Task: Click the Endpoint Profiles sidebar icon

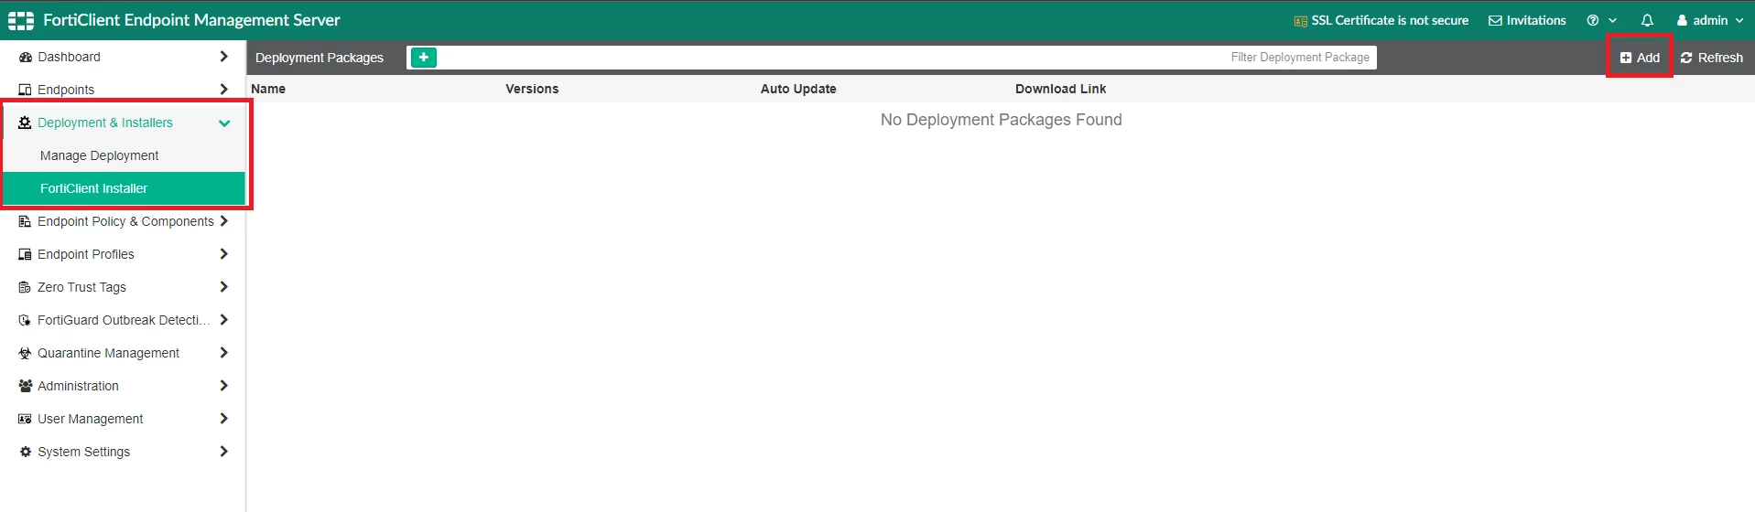Action: pyautogui.click(x=26, y=254)
